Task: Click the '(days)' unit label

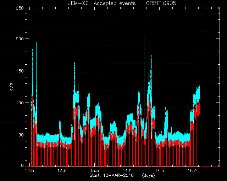Action: point(148,175)
